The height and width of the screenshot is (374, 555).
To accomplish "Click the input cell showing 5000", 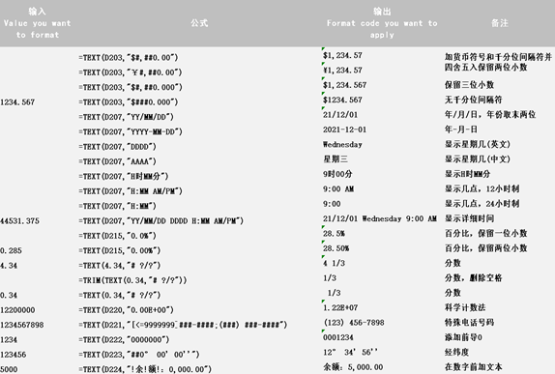I will click(x=9, y=369).
